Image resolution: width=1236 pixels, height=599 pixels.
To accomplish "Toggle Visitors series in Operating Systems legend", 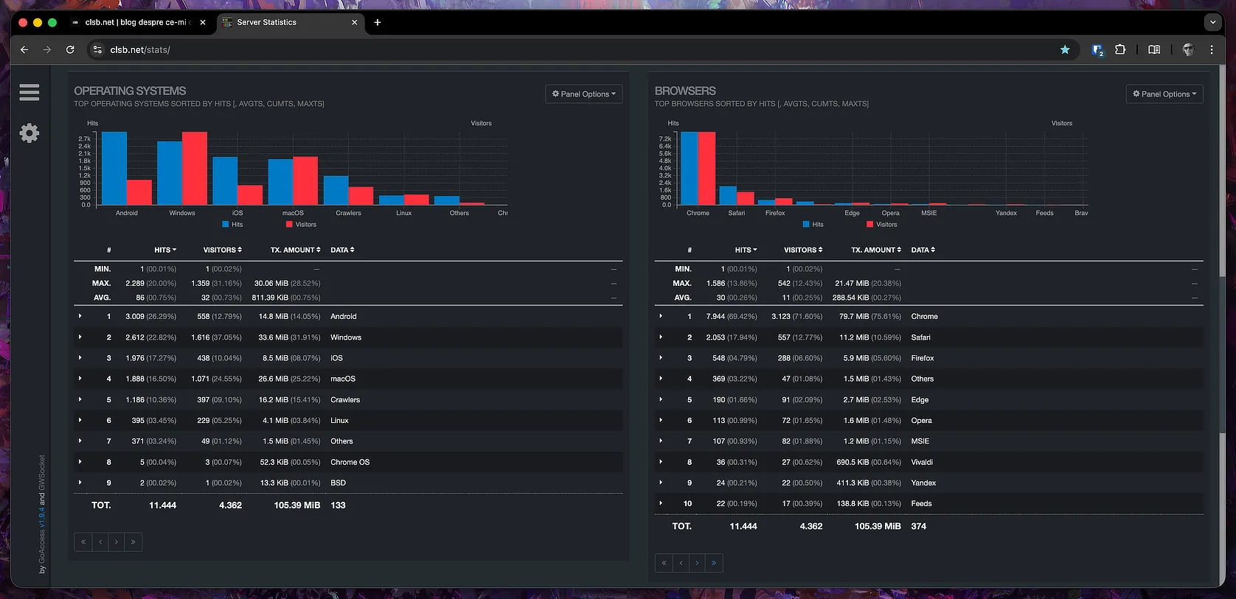I will (301, 225).
